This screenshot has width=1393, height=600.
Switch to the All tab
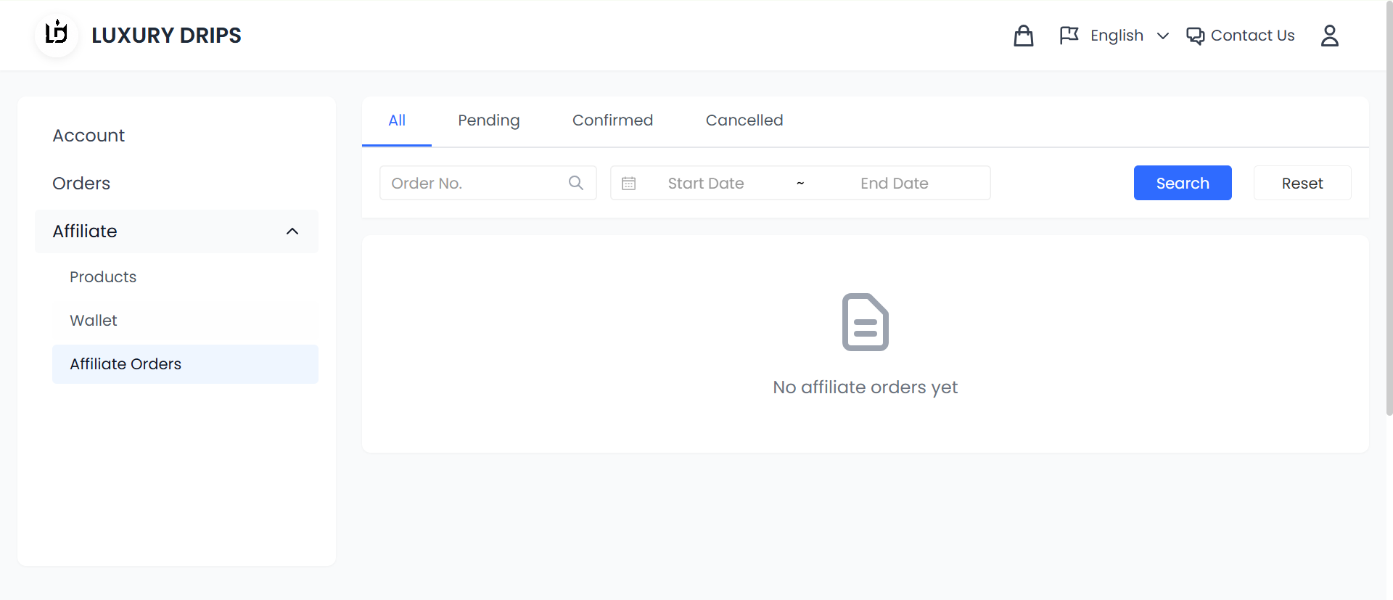click(x=397, y=120)
